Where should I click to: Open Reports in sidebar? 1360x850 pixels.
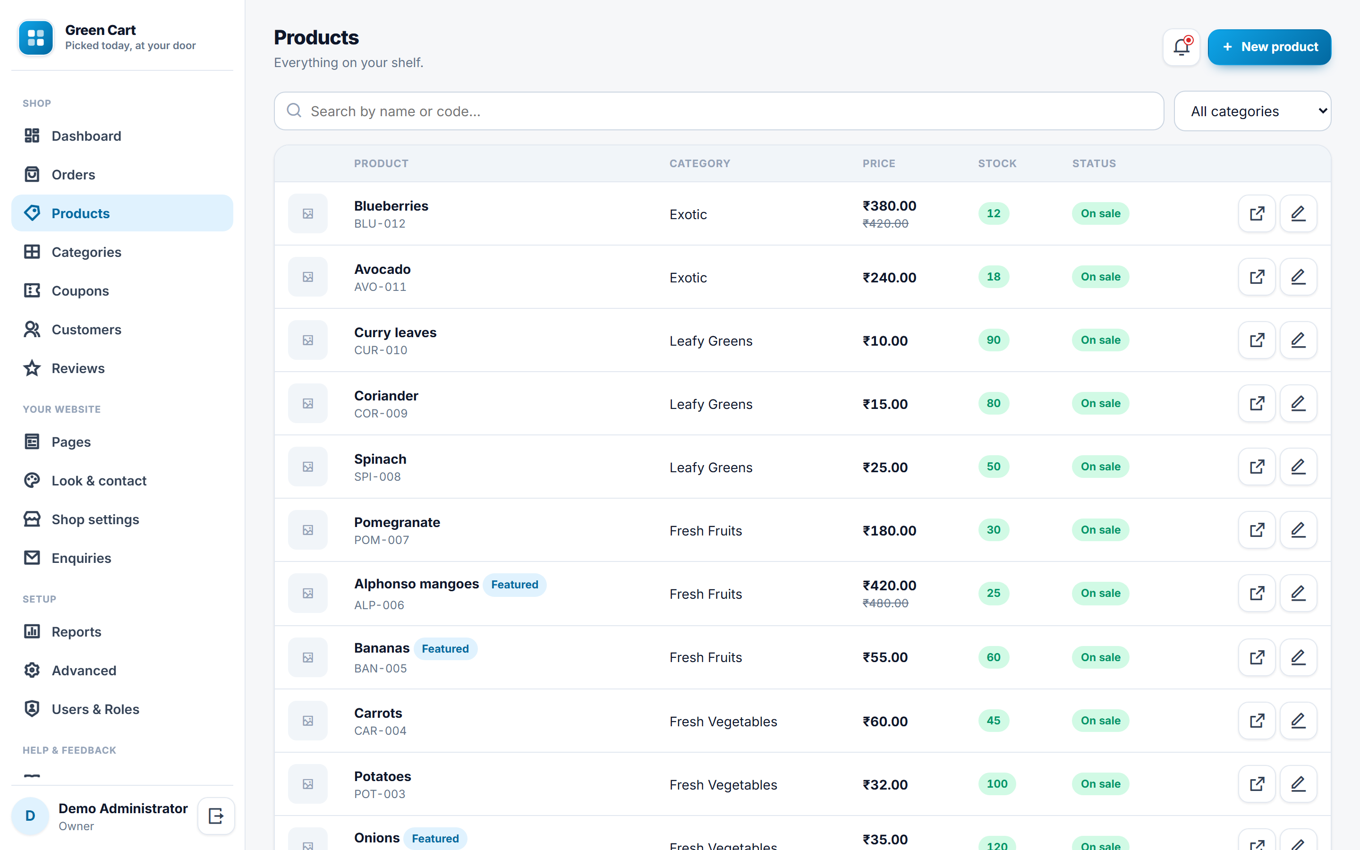click(x=122, y=632)
